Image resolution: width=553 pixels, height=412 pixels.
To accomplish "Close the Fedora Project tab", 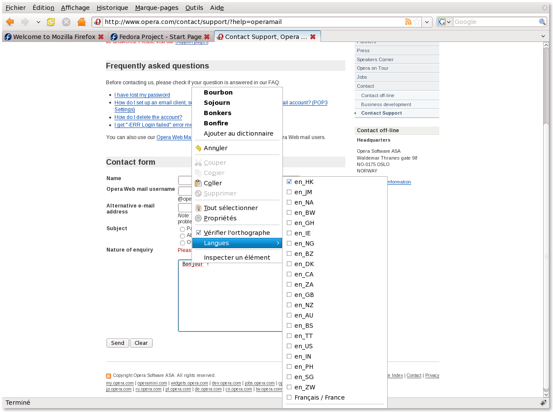I will pyautogui.click(x=207, y=37).
